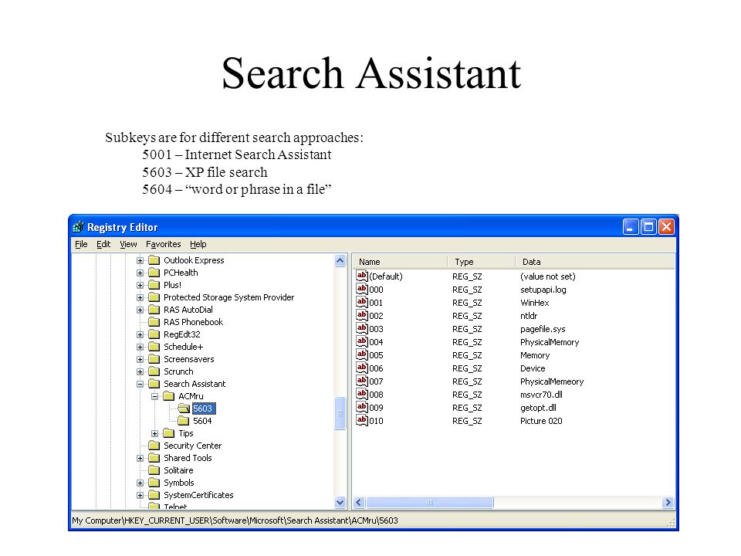Viewport: 741px width, 556px height.
Task: Click the string icon for value 004
Action: 362,342
